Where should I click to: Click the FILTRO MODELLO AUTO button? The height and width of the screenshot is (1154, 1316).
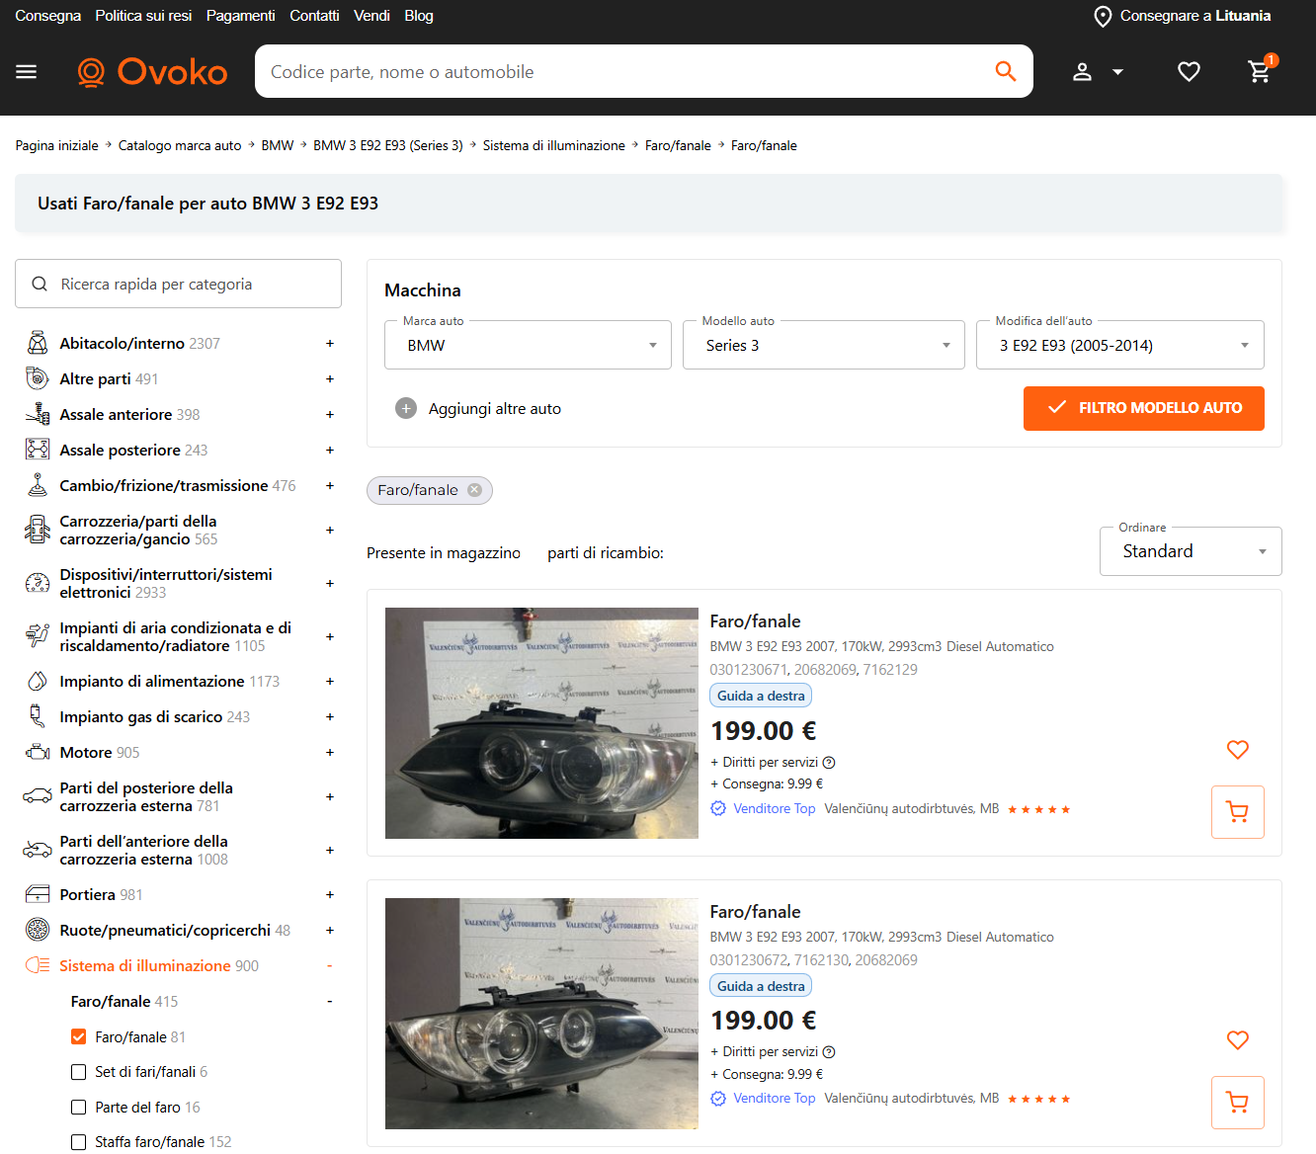1144,408
